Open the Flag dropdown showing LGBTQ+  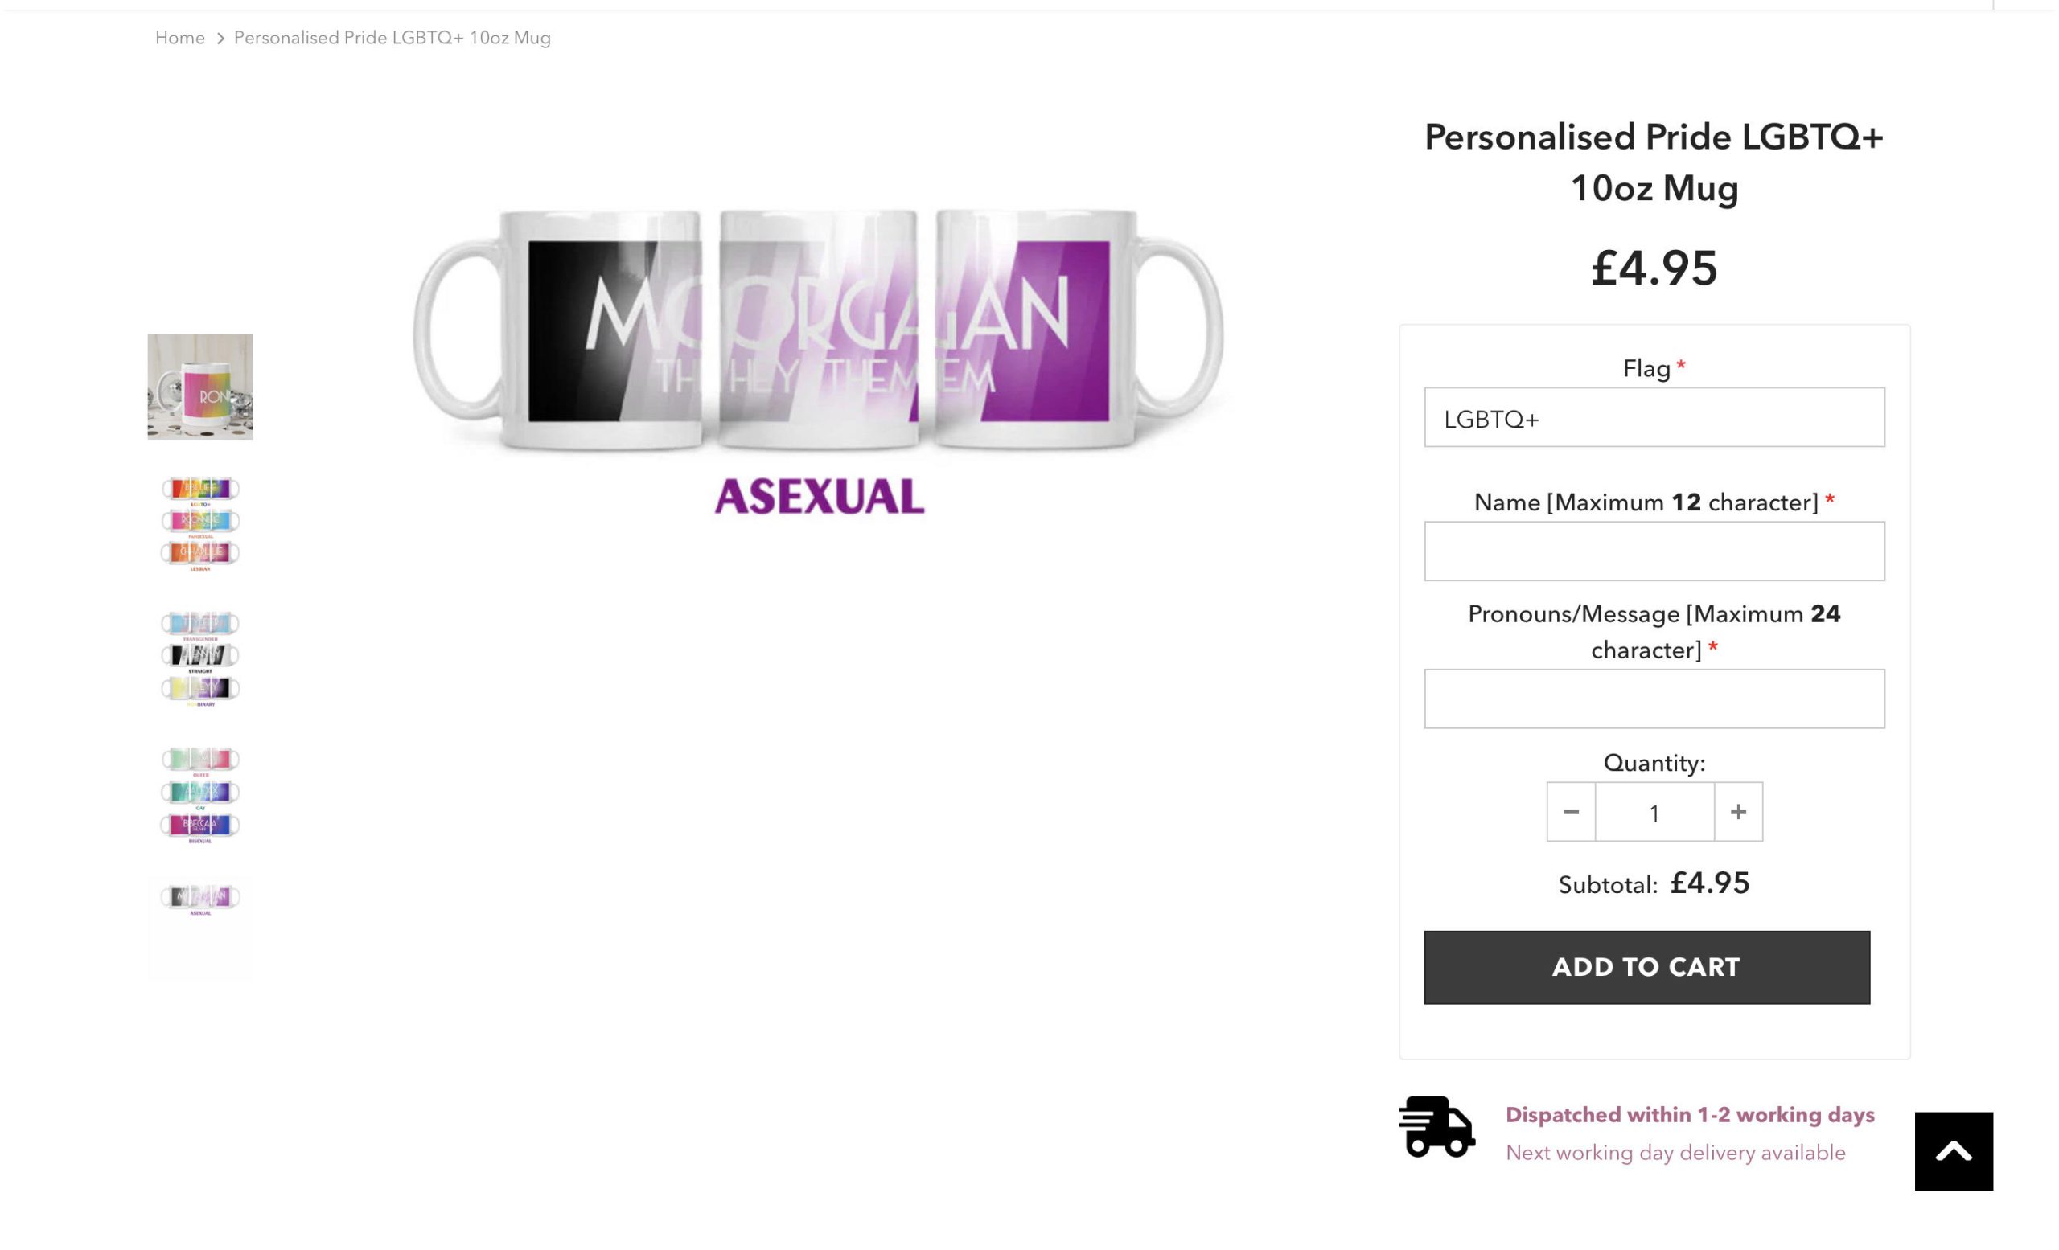(1654, 417)
